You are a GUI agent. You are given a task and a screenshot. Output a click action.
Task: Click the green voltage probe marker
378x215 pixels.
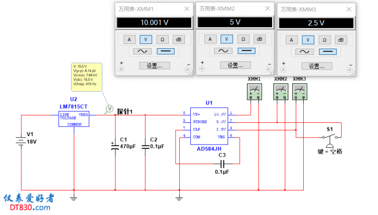click(109, 109)
